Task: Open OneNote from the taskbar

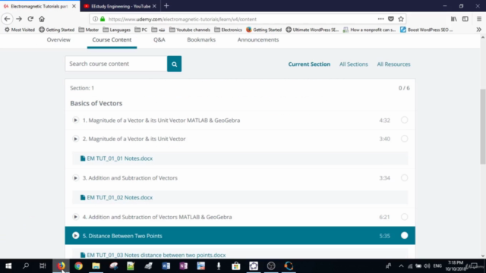Action: pos(183,266)
